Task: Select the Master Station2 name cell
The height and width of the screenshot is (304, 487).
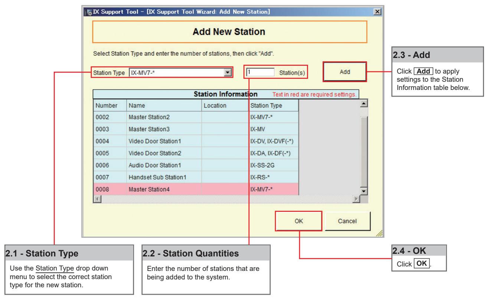Action: pos(164,117)
